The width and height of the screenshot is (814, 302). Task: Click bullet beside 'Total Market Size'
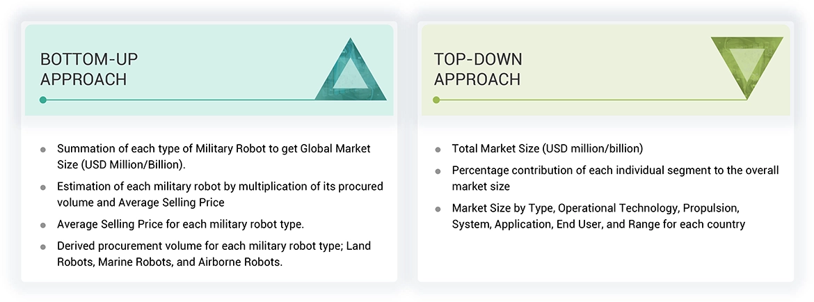coord(438,150)
